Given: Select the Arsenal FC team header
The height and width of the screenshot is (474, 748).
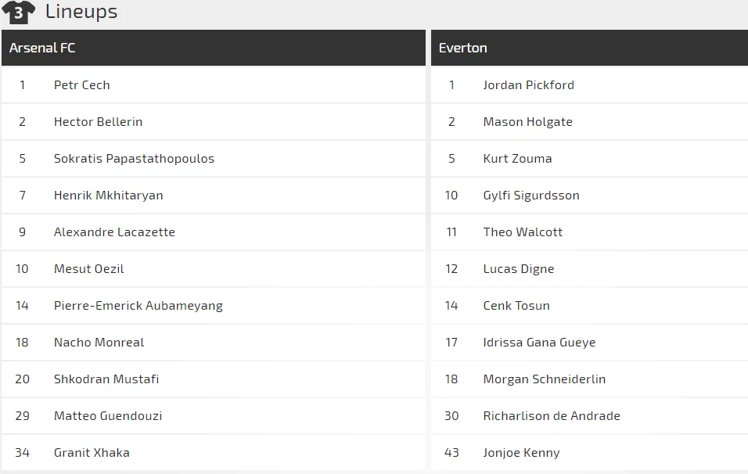Looking at the screenshot, I should pyautogui.click(x=42, y=48).
